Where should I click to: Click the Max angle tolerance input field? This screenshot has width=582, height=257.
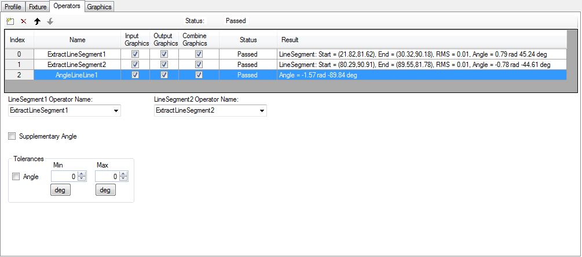click(107, 177)
